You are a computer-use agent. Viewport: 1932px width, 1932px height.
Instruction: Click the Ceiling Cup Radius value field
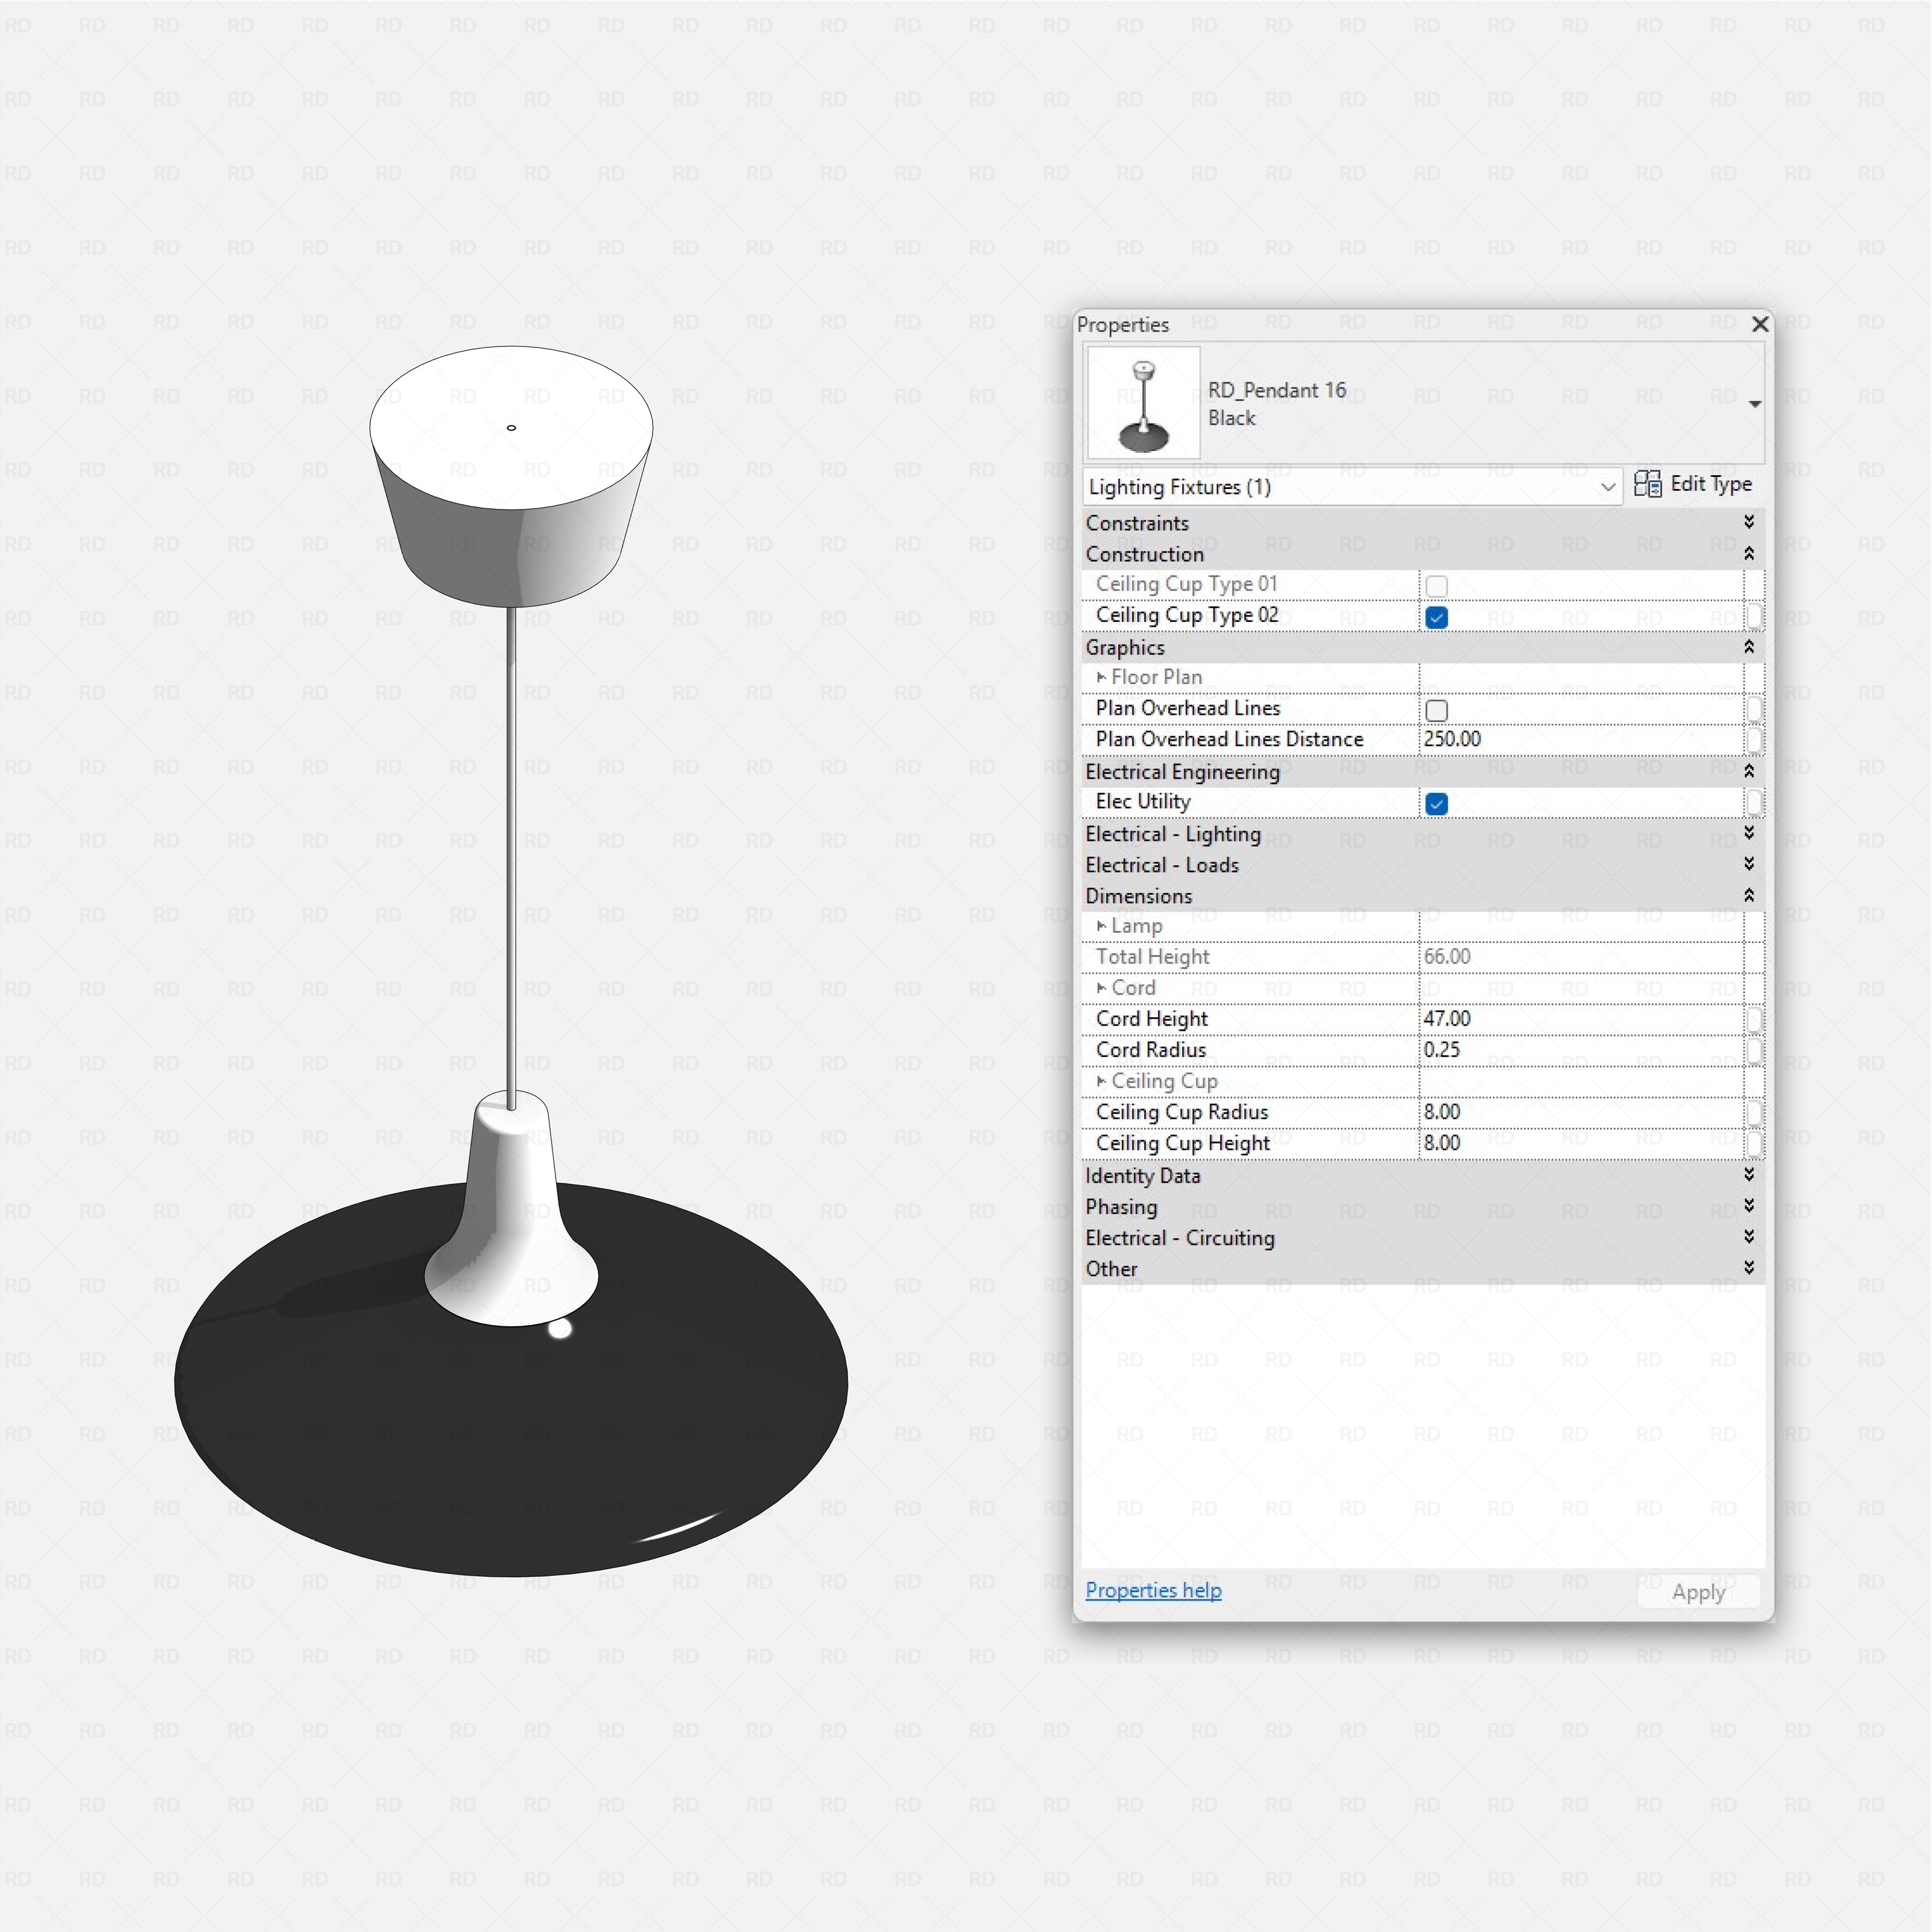pos(1581,1112)
